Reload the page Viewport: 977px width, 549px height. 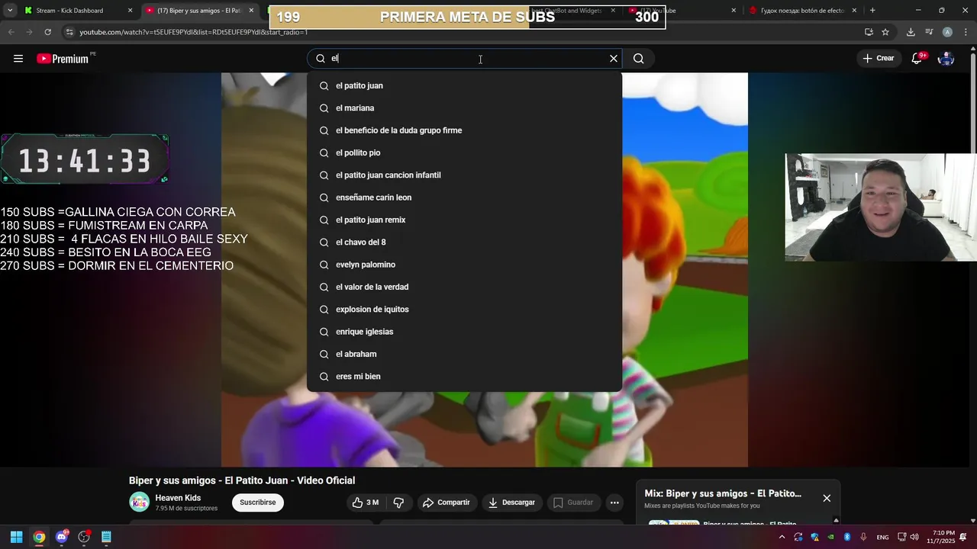[x=47, y=32]
